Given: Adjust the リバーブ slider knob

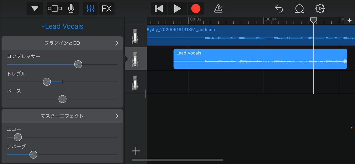Looking at the screenshot, I should tap(33, 154).
